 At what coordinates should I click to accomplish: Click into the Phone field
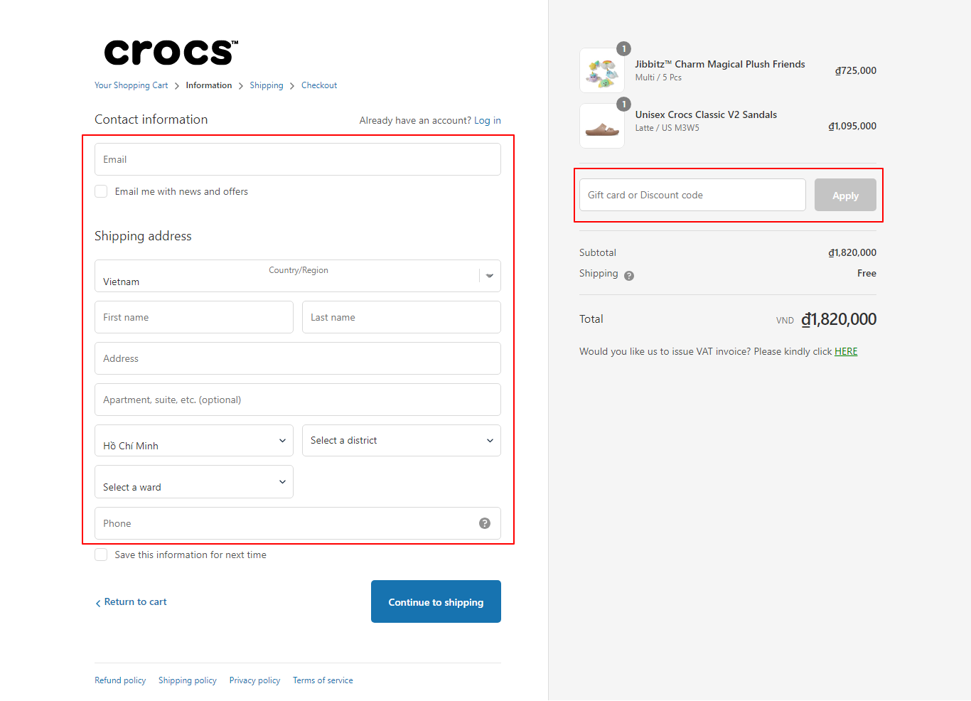298,523
